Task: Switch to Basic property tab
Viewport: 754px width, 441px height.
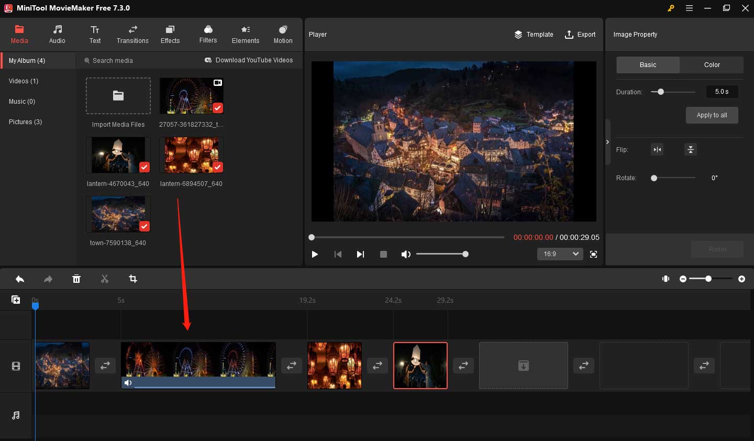Action: tap(648, 65)
